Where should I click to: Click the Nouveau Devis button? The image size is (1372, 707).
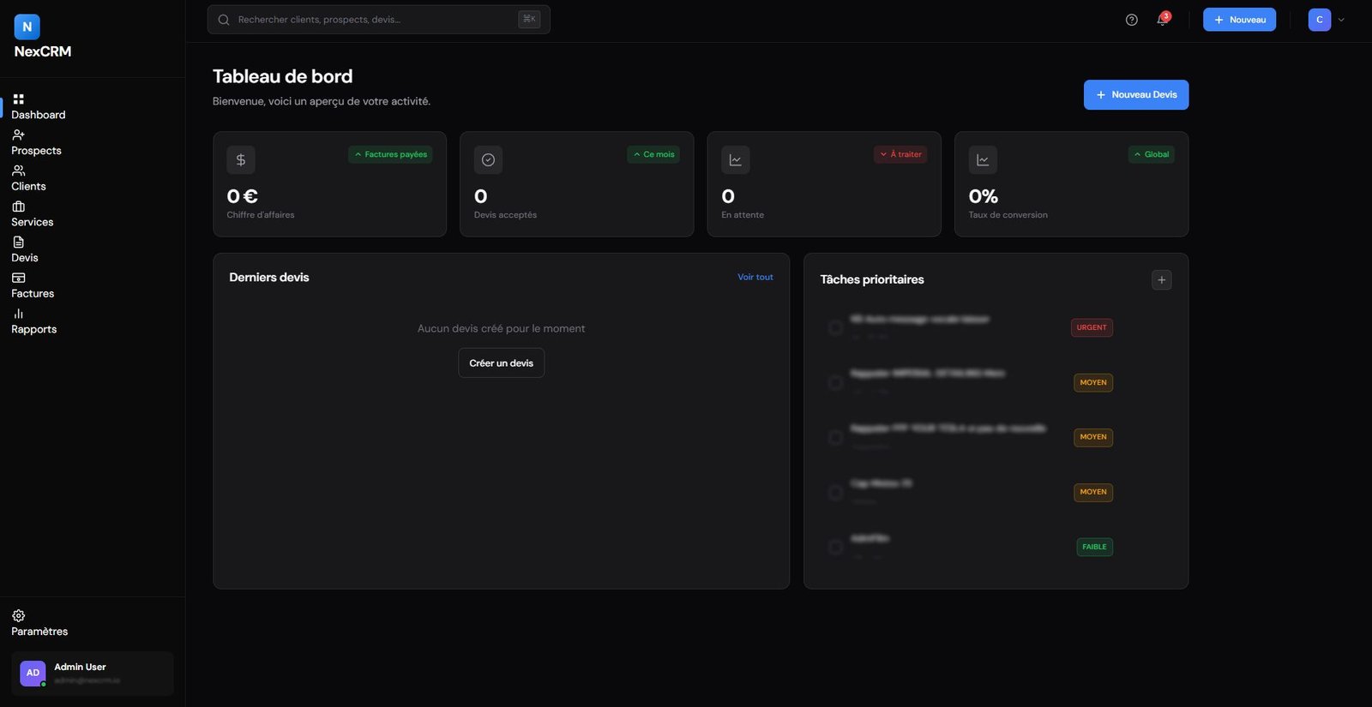pyautogui.click(x=1135, y=95)
